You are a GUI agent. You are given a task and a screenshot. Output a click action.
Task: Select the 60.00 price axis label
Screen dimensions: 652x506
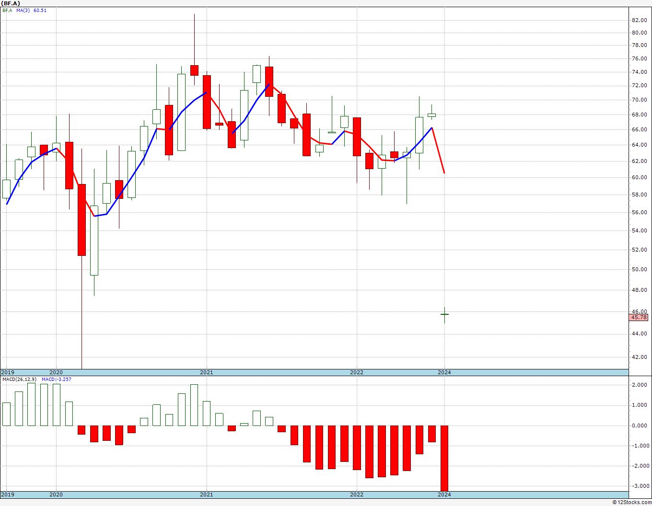[x=639, y=177]
